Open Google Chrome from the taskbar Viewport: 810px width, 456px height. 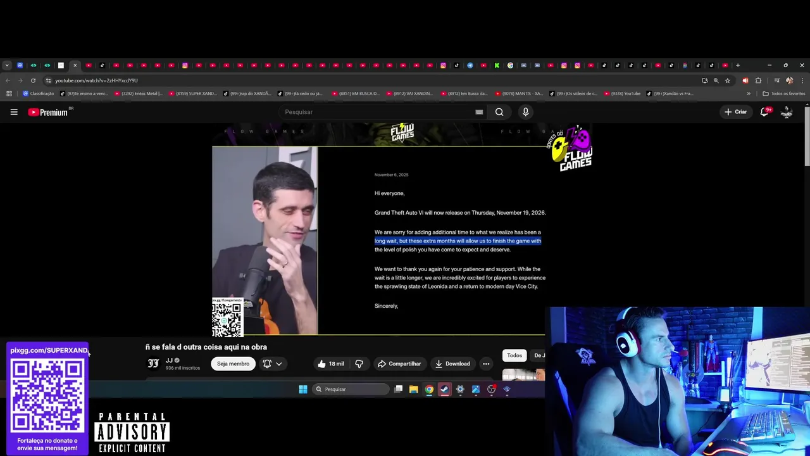coord(429,389)
